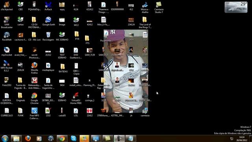Select the Foto1553 image file

click(7, 82)
